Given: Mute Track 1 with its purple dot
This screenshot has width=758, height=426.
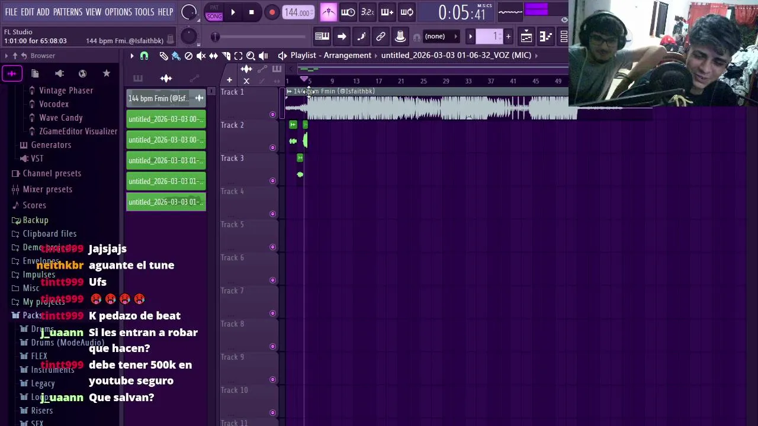Looking at the screenshot, I should click(272, 114).
